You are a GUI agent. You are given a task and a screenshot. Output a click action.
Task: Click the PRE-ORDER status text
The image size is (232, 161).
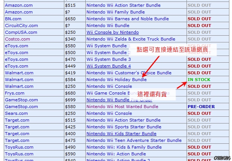[201, 107]
